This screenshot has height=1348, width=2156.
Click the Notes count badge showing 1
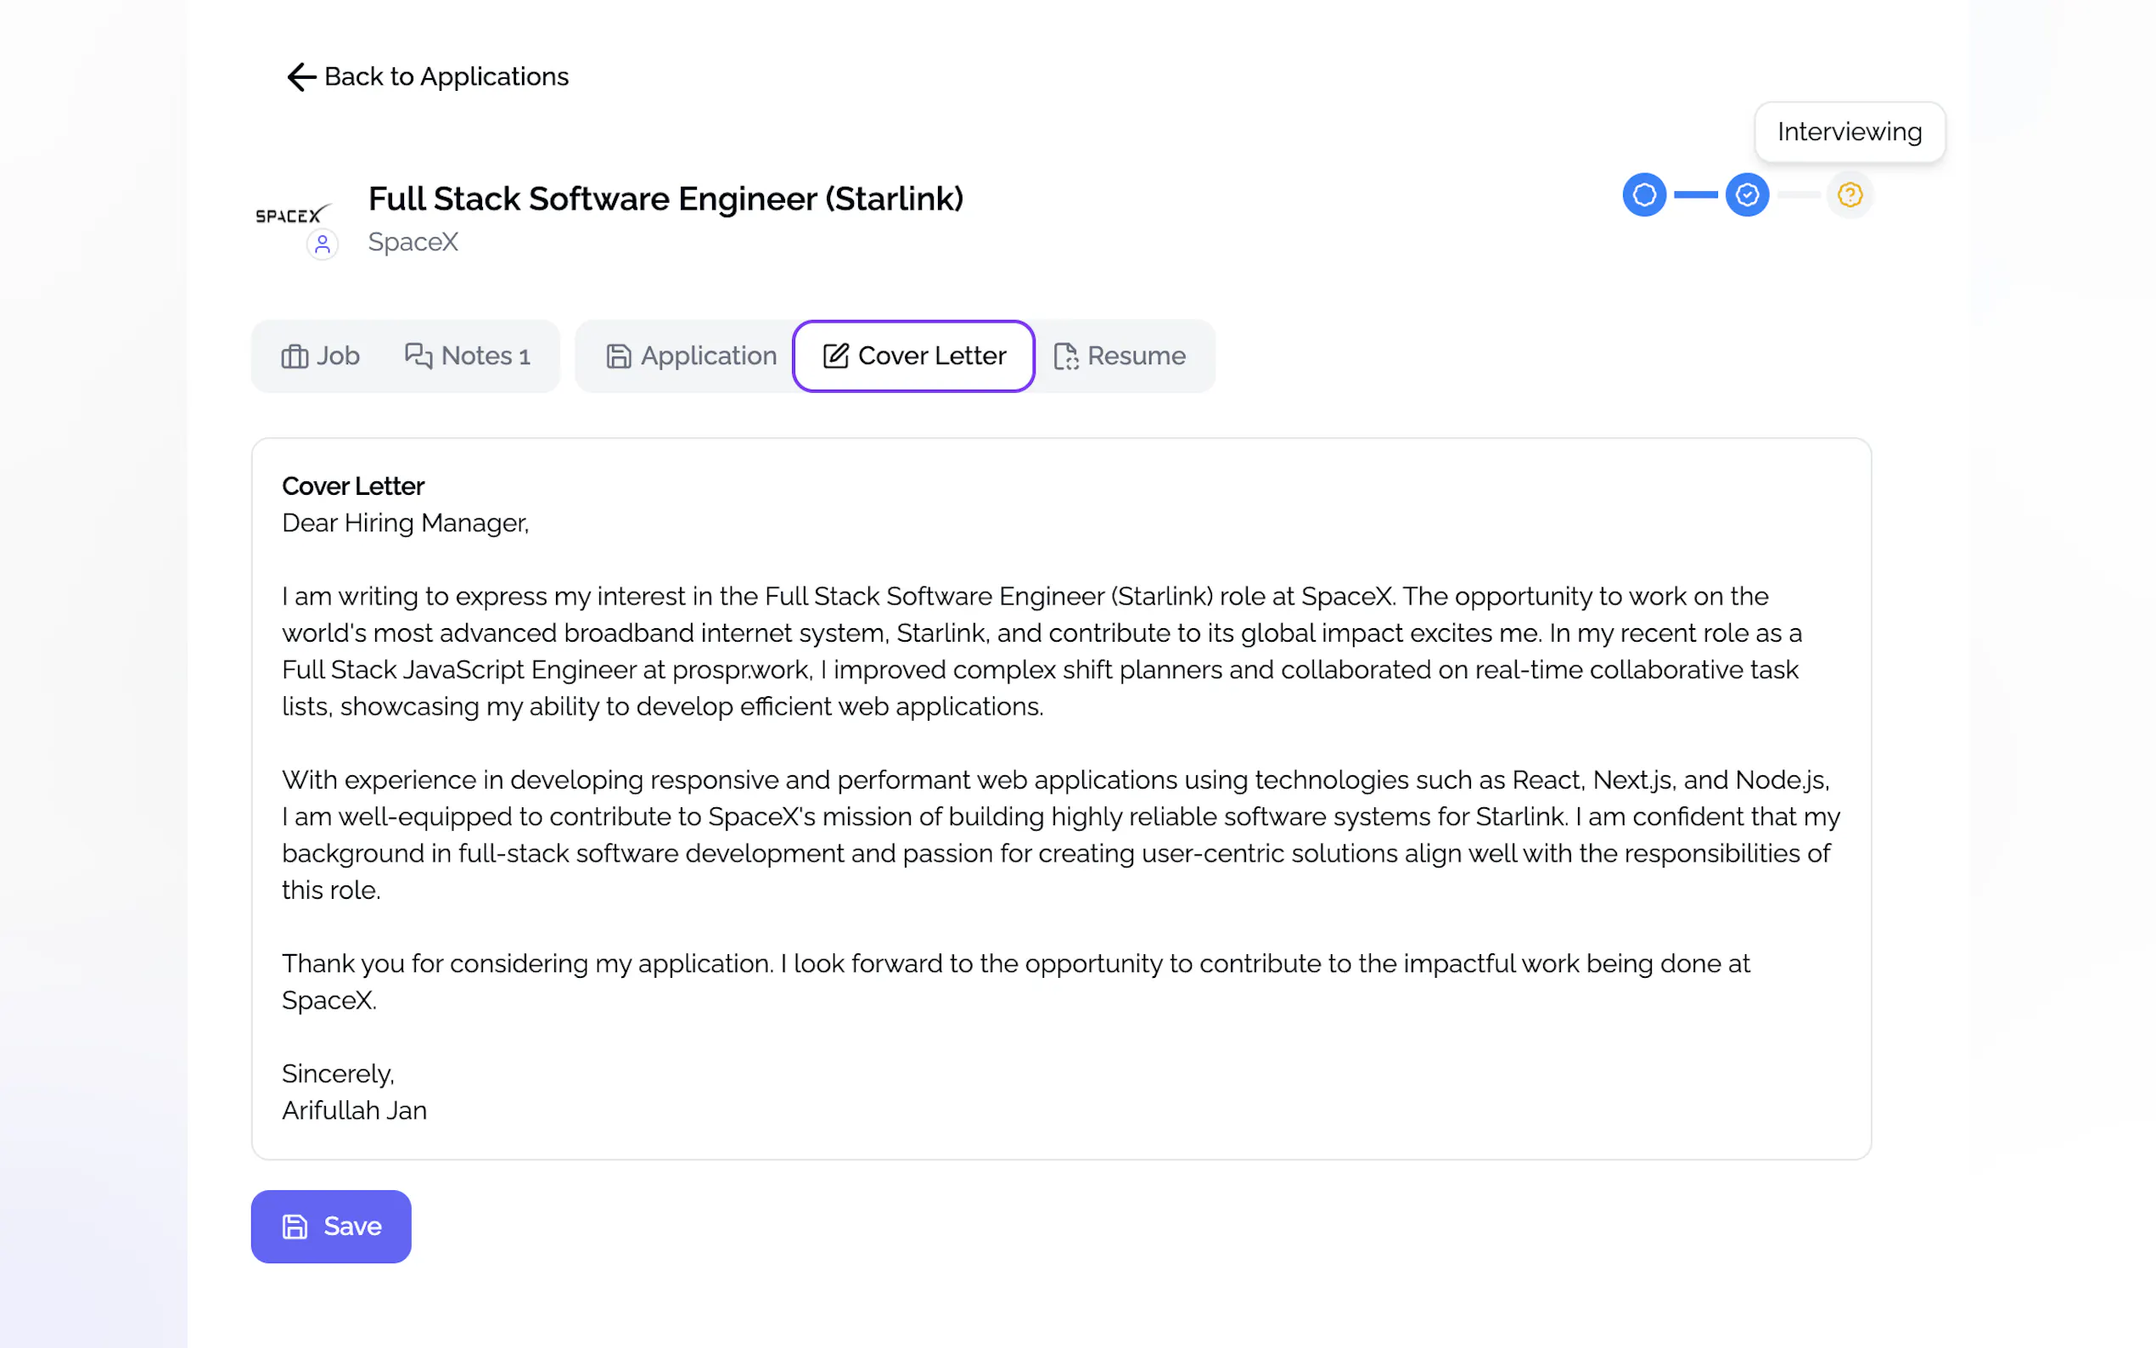pos(524,357)
